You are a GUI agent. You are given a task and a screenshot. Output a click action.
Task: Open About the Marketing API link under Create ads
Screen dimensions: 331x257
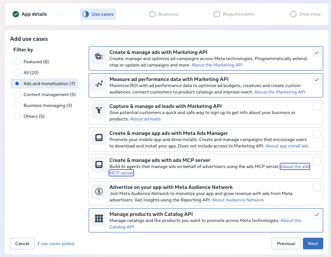point(217,65)
